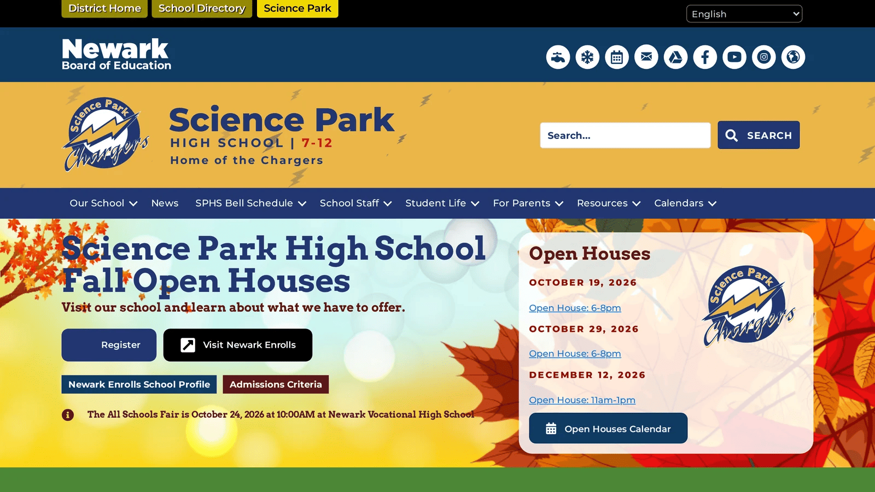Open Admissions Criteria button
875x492 pixels.
point(276,384)
